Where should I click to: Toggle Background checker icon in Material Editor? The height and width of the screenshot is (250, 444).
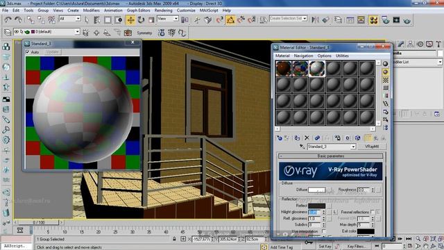[386, 81]
